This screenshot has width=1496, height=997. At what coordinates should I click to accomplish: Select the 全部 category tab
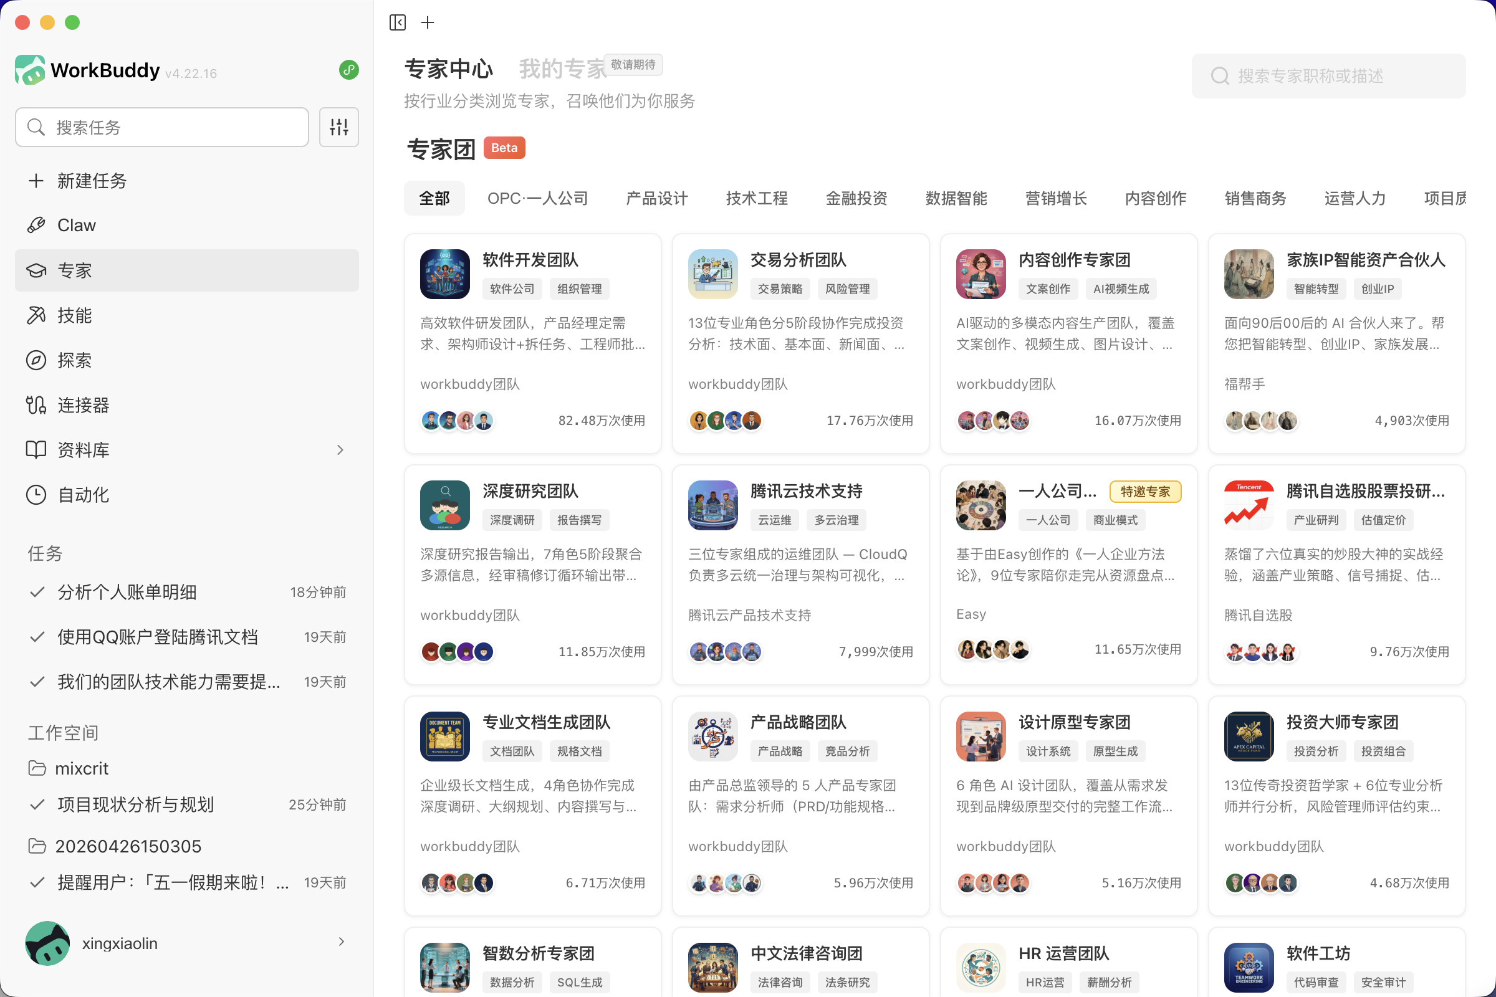click(434, 198)
